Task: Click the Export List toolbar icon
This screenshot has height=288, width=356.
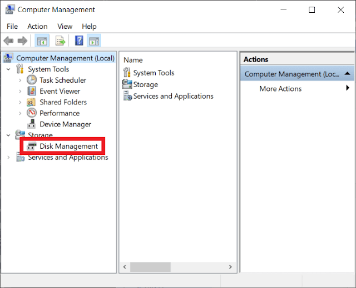Action: coord(60,41)
